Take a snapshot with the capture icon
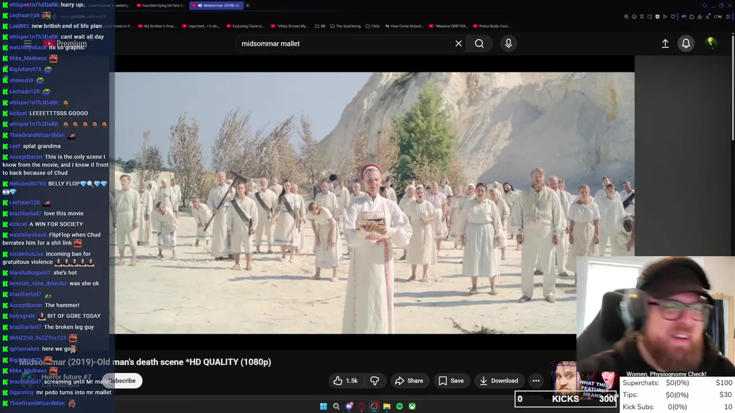This screenshot has width=735, height=413. tap(649, 17)
